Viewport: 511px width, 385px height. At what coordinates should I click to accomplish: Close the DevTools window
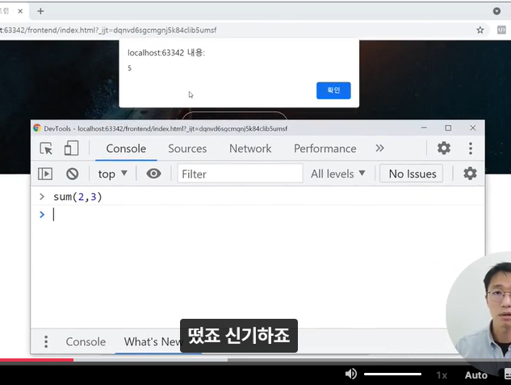coord(473,128)
